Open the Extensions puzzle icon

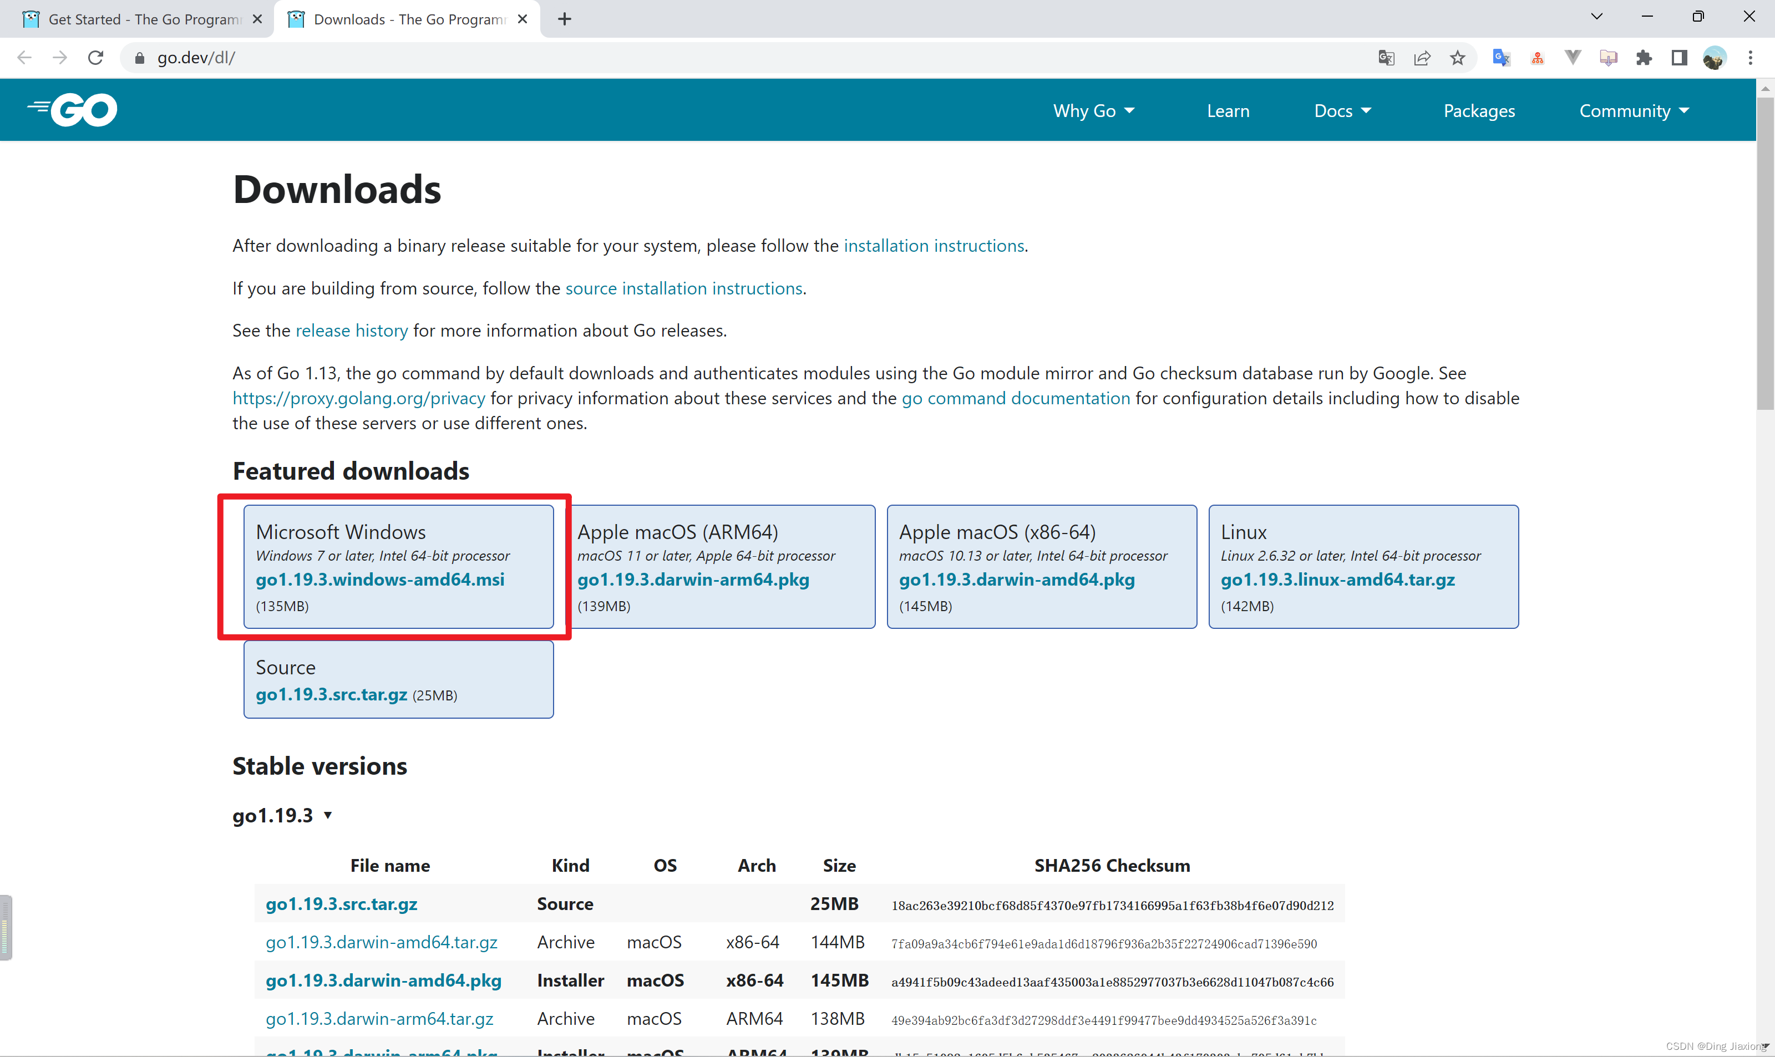click(x=1644, y=58)
